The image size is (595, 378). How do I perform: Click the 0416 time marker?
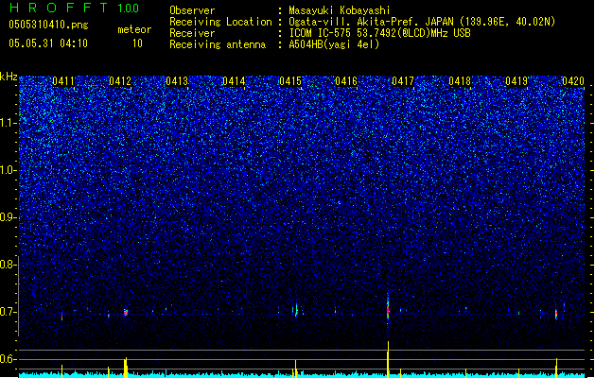click(x=346, y=81)
